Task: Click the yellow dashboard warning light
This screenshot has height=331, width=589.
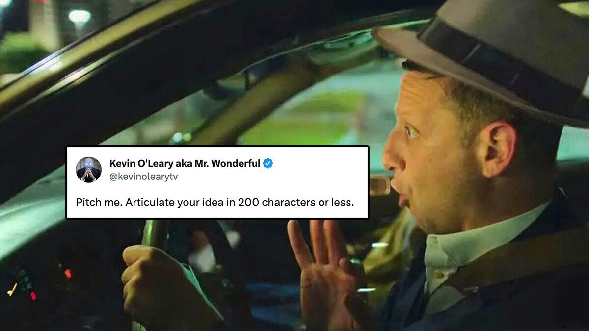Action: pyautogui.click(x=12, y=289)
